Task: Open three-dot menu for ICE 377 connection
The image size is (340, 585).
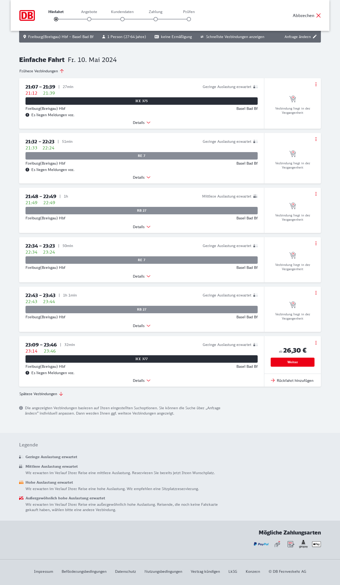Action: coord(316,343)
